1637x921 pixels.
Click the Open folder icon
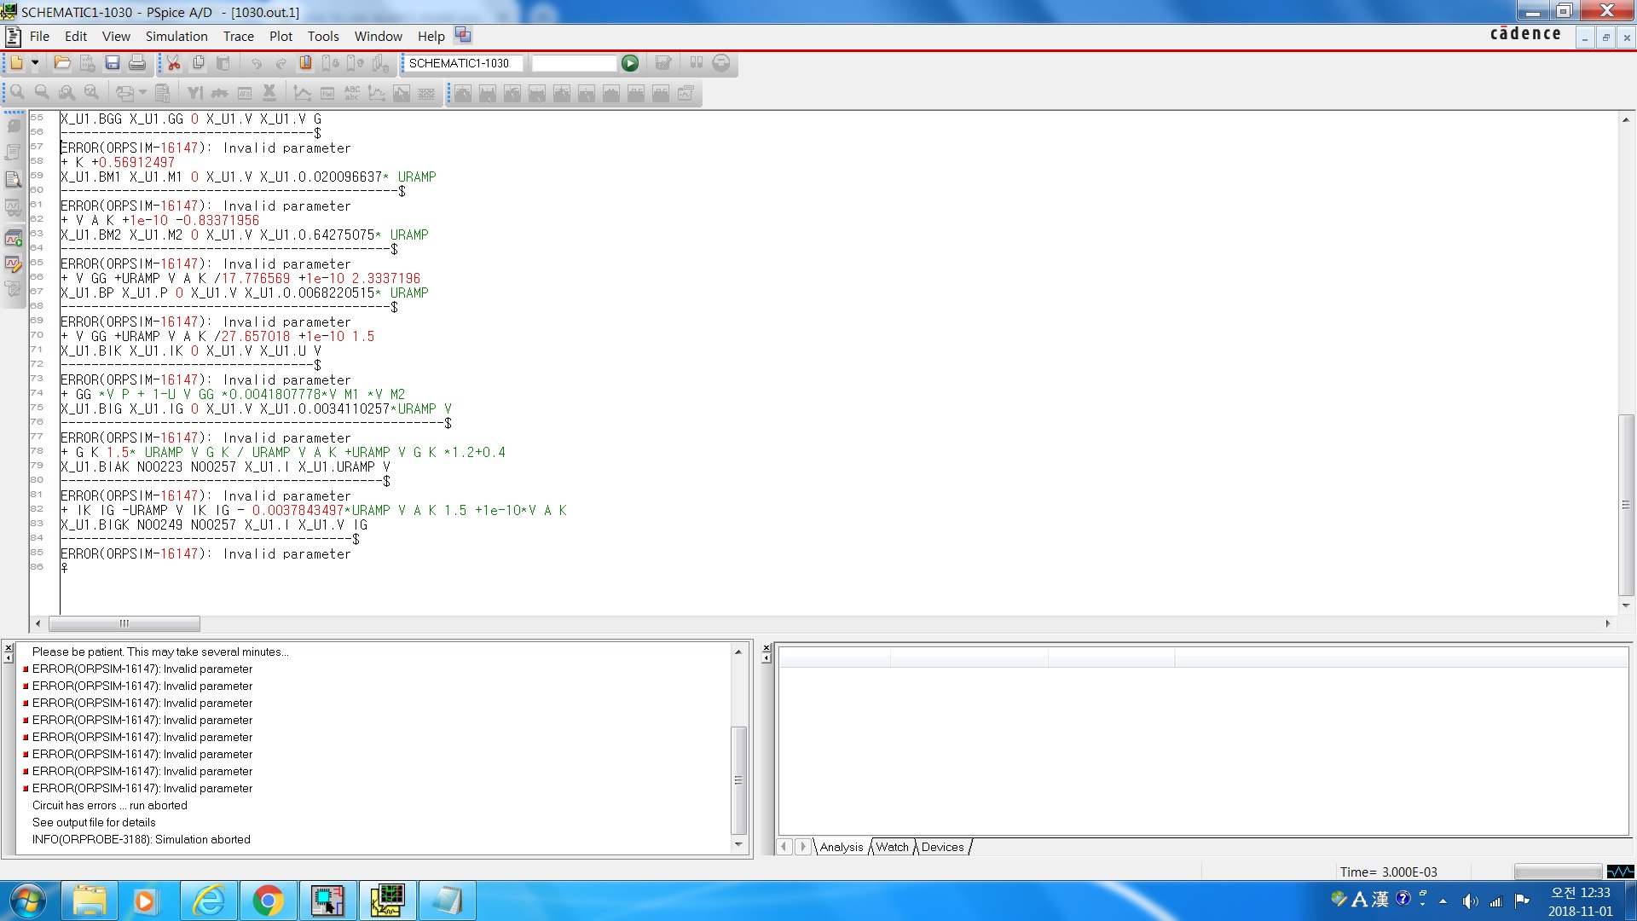click(x=62, y=63)
